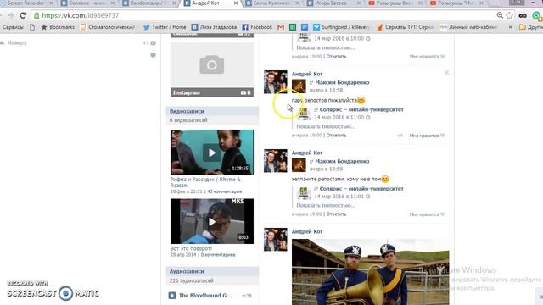The image size is (543, 305).
Task: Close the Андрей Кот tab
Action: pos(236,3)
